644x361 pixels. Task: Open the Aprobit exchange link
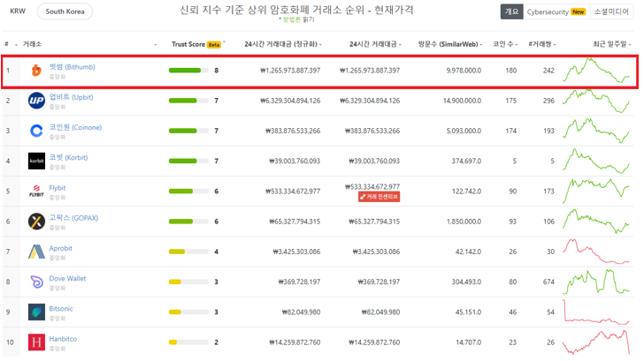coord(60,248)
